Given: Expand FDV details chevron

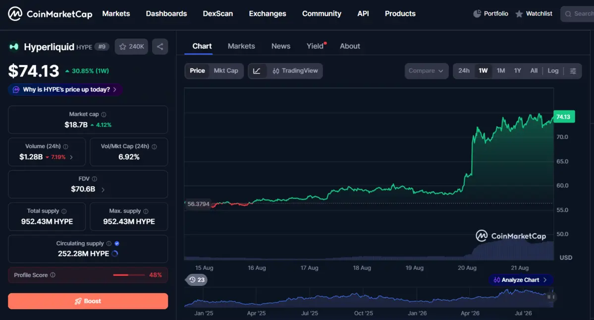Looking at the screenshot, I should [103, 190].
